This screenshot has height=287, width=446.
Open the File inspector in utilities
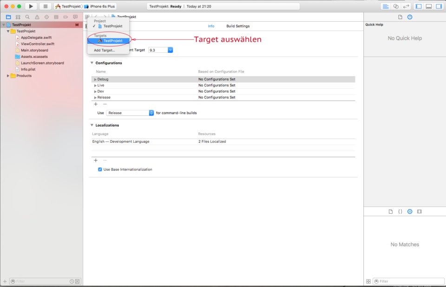pyautogui.click(x=400, y=17)
